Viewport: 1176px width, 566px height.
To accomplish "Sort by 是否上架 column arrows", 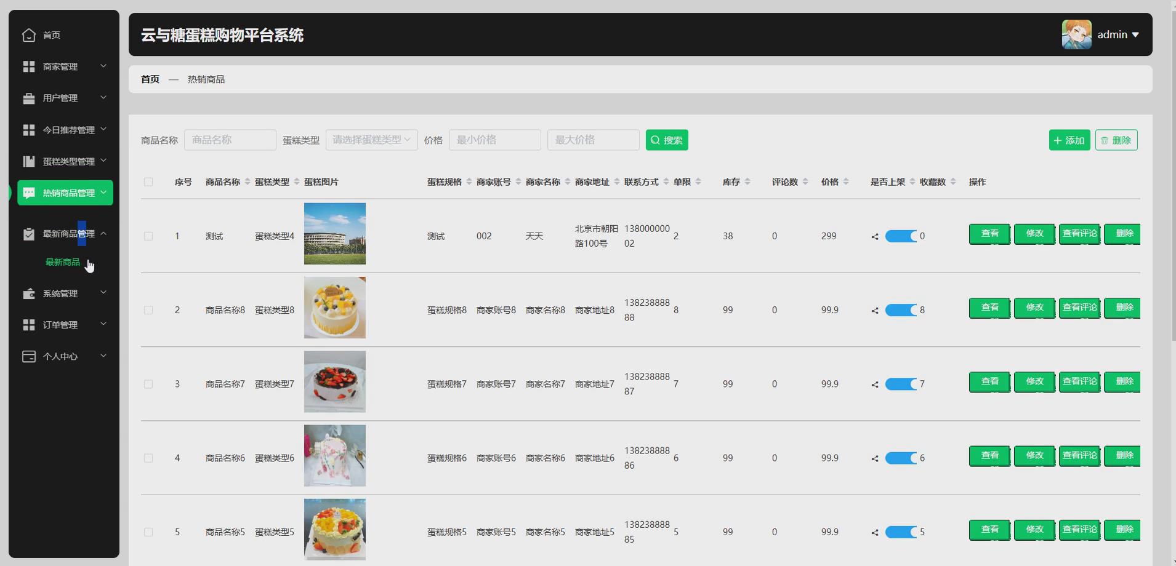I will tap(912, 181).
